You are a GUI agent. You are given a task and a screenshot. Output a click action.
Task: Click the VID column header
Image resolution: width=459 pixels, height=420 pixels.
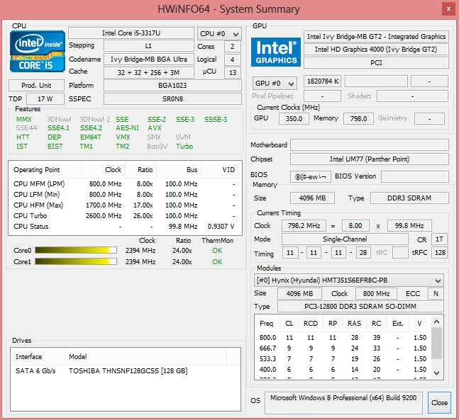tap(220, 170)
